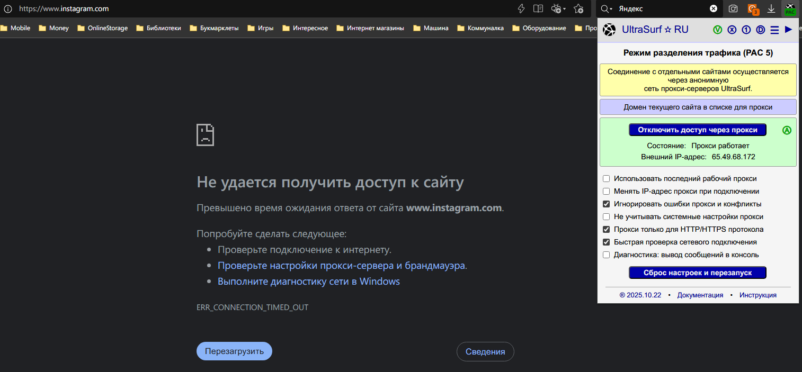Click the Режим разделения трафика (PAC 5) heading

[698, 53]
